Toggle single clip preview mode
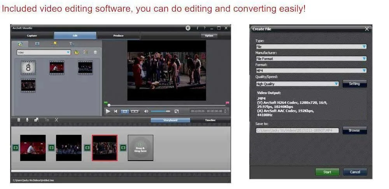Image resolution: width=389 pixels, height=189 pixels. [x=125, y=111]
